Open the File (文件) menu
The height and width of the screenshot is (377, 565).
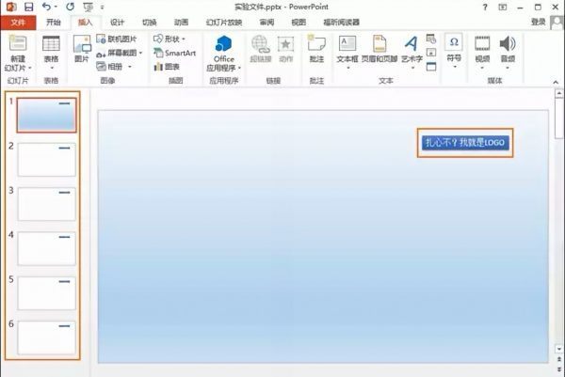[x=18, y=22]
